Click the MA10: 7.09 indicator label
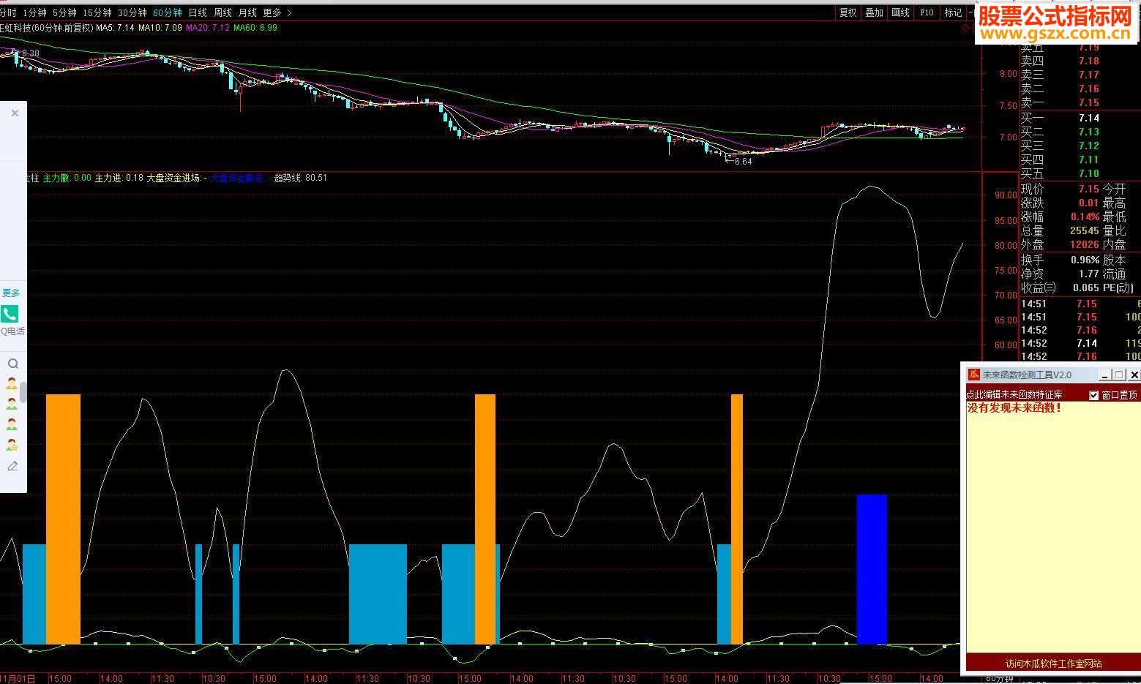This screenshot has width=1141, height=684. pos(160,28)
